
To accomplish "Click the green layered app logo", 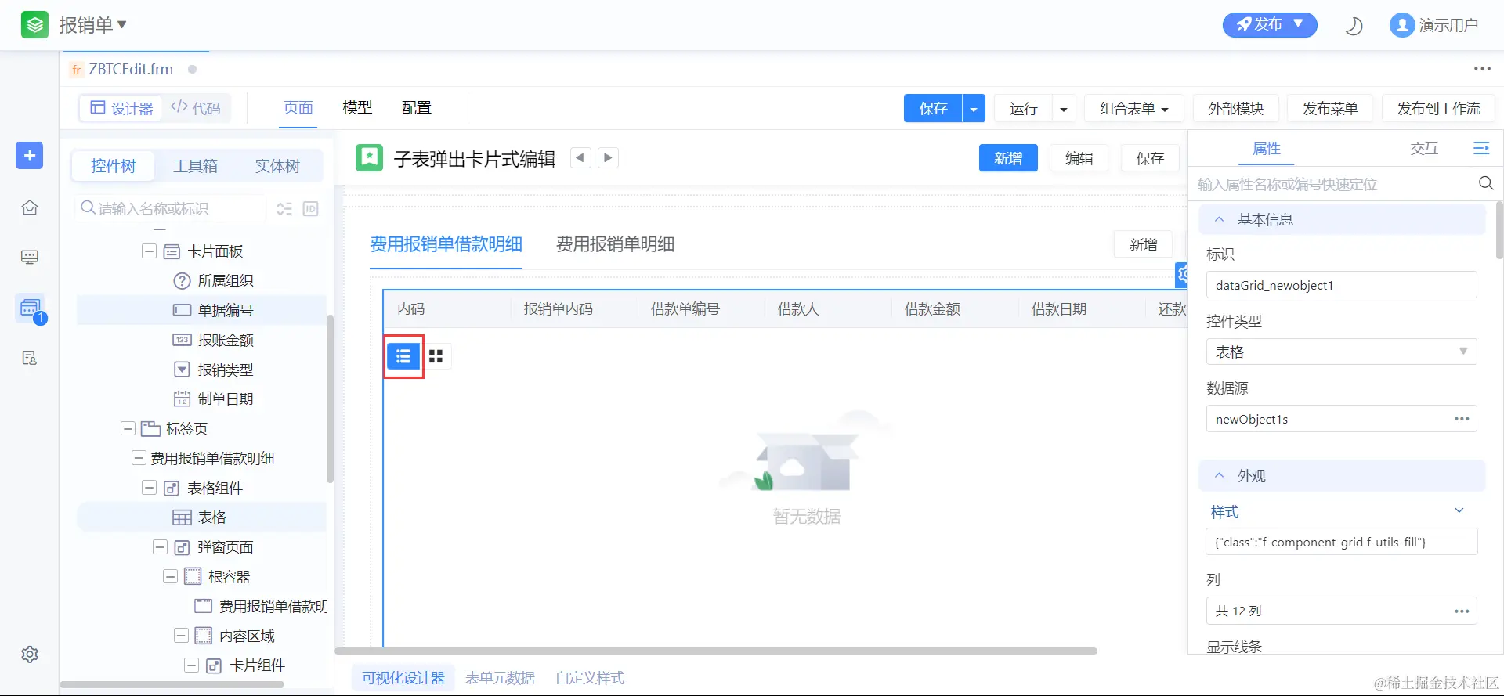I will pyautogui.click(x=34, y=25).
